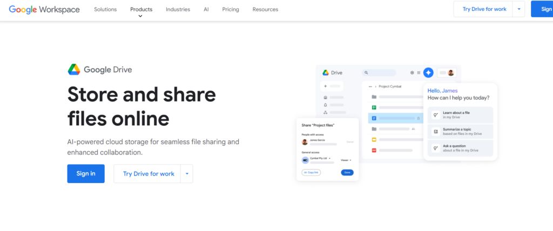Go to the AI page in the nav bar

(x=206, y=10)
